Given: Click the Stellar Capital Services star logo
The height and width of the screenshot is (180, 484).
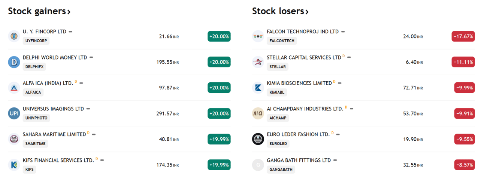Looking at the screenshot, I should click(x=258, y=62).
